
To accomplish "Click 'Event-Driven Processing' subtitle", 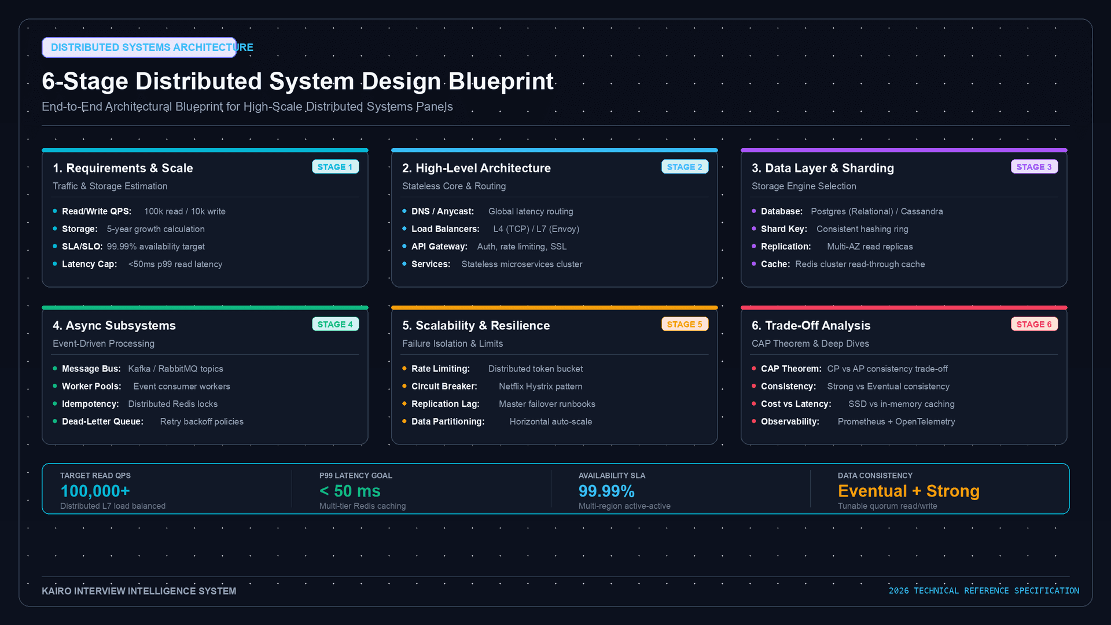I will tap(104, 344).
